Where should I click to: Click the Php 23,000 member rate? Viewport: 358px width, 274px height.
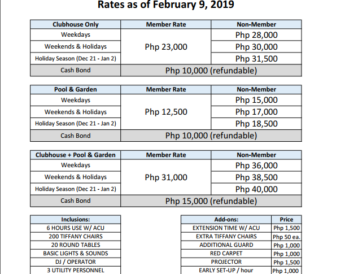[x=166, y=47]
